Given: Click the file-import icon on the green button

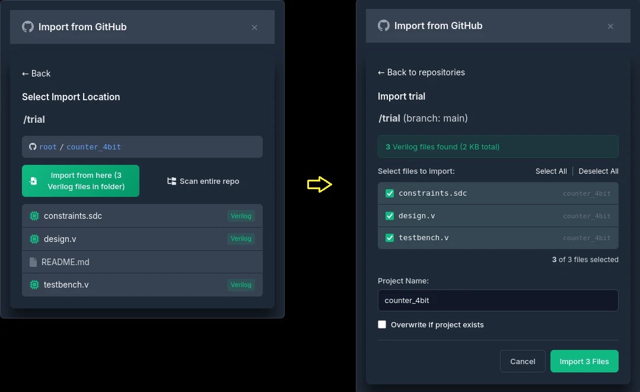Looking at the screenshot, I should (x=33, y=181).
